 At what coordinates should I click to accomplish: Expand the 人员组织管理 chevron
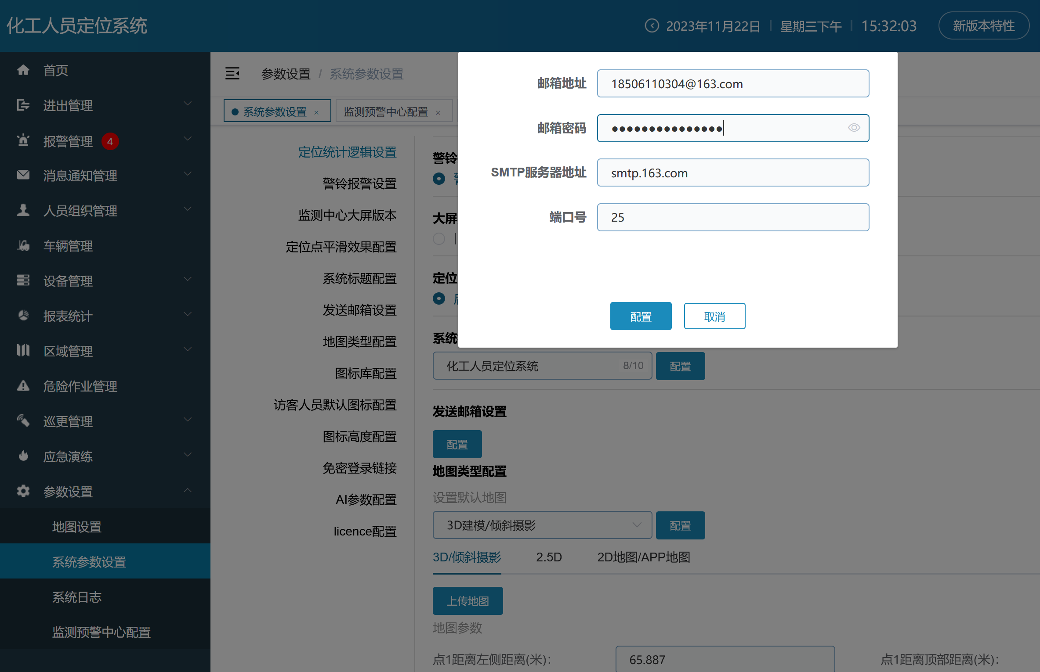(x=188, y=209)
